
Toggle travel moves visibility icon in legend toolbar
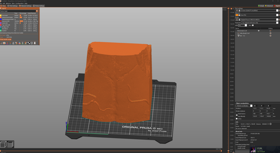1,43
